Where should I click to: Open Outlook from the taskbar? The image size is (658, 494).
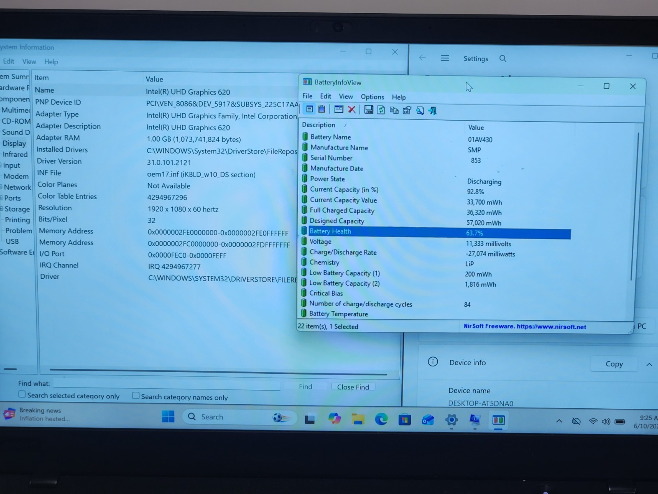click(428, 420)
